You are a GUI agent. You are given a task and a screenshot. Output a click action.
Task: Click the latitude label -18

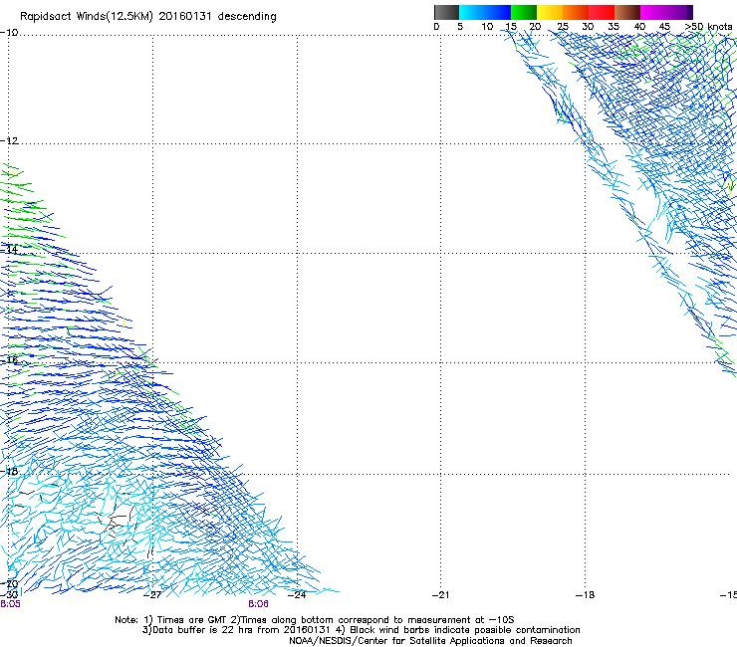coord(9,471)
